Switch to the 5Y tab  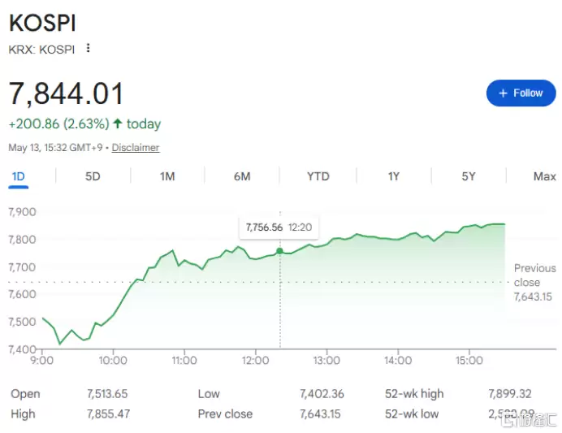point(469,177)
